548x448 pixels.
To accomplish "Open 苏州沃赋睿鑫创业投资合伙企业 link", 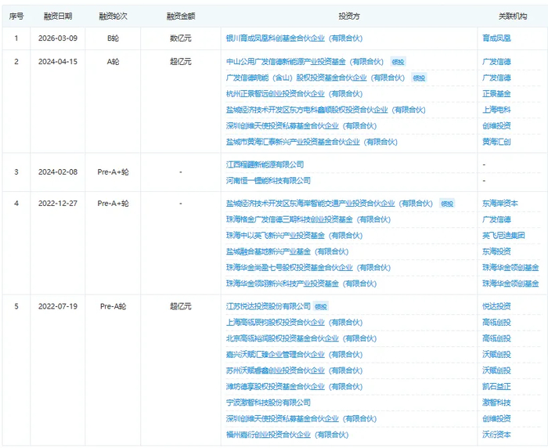I will [x=294, y=370].
